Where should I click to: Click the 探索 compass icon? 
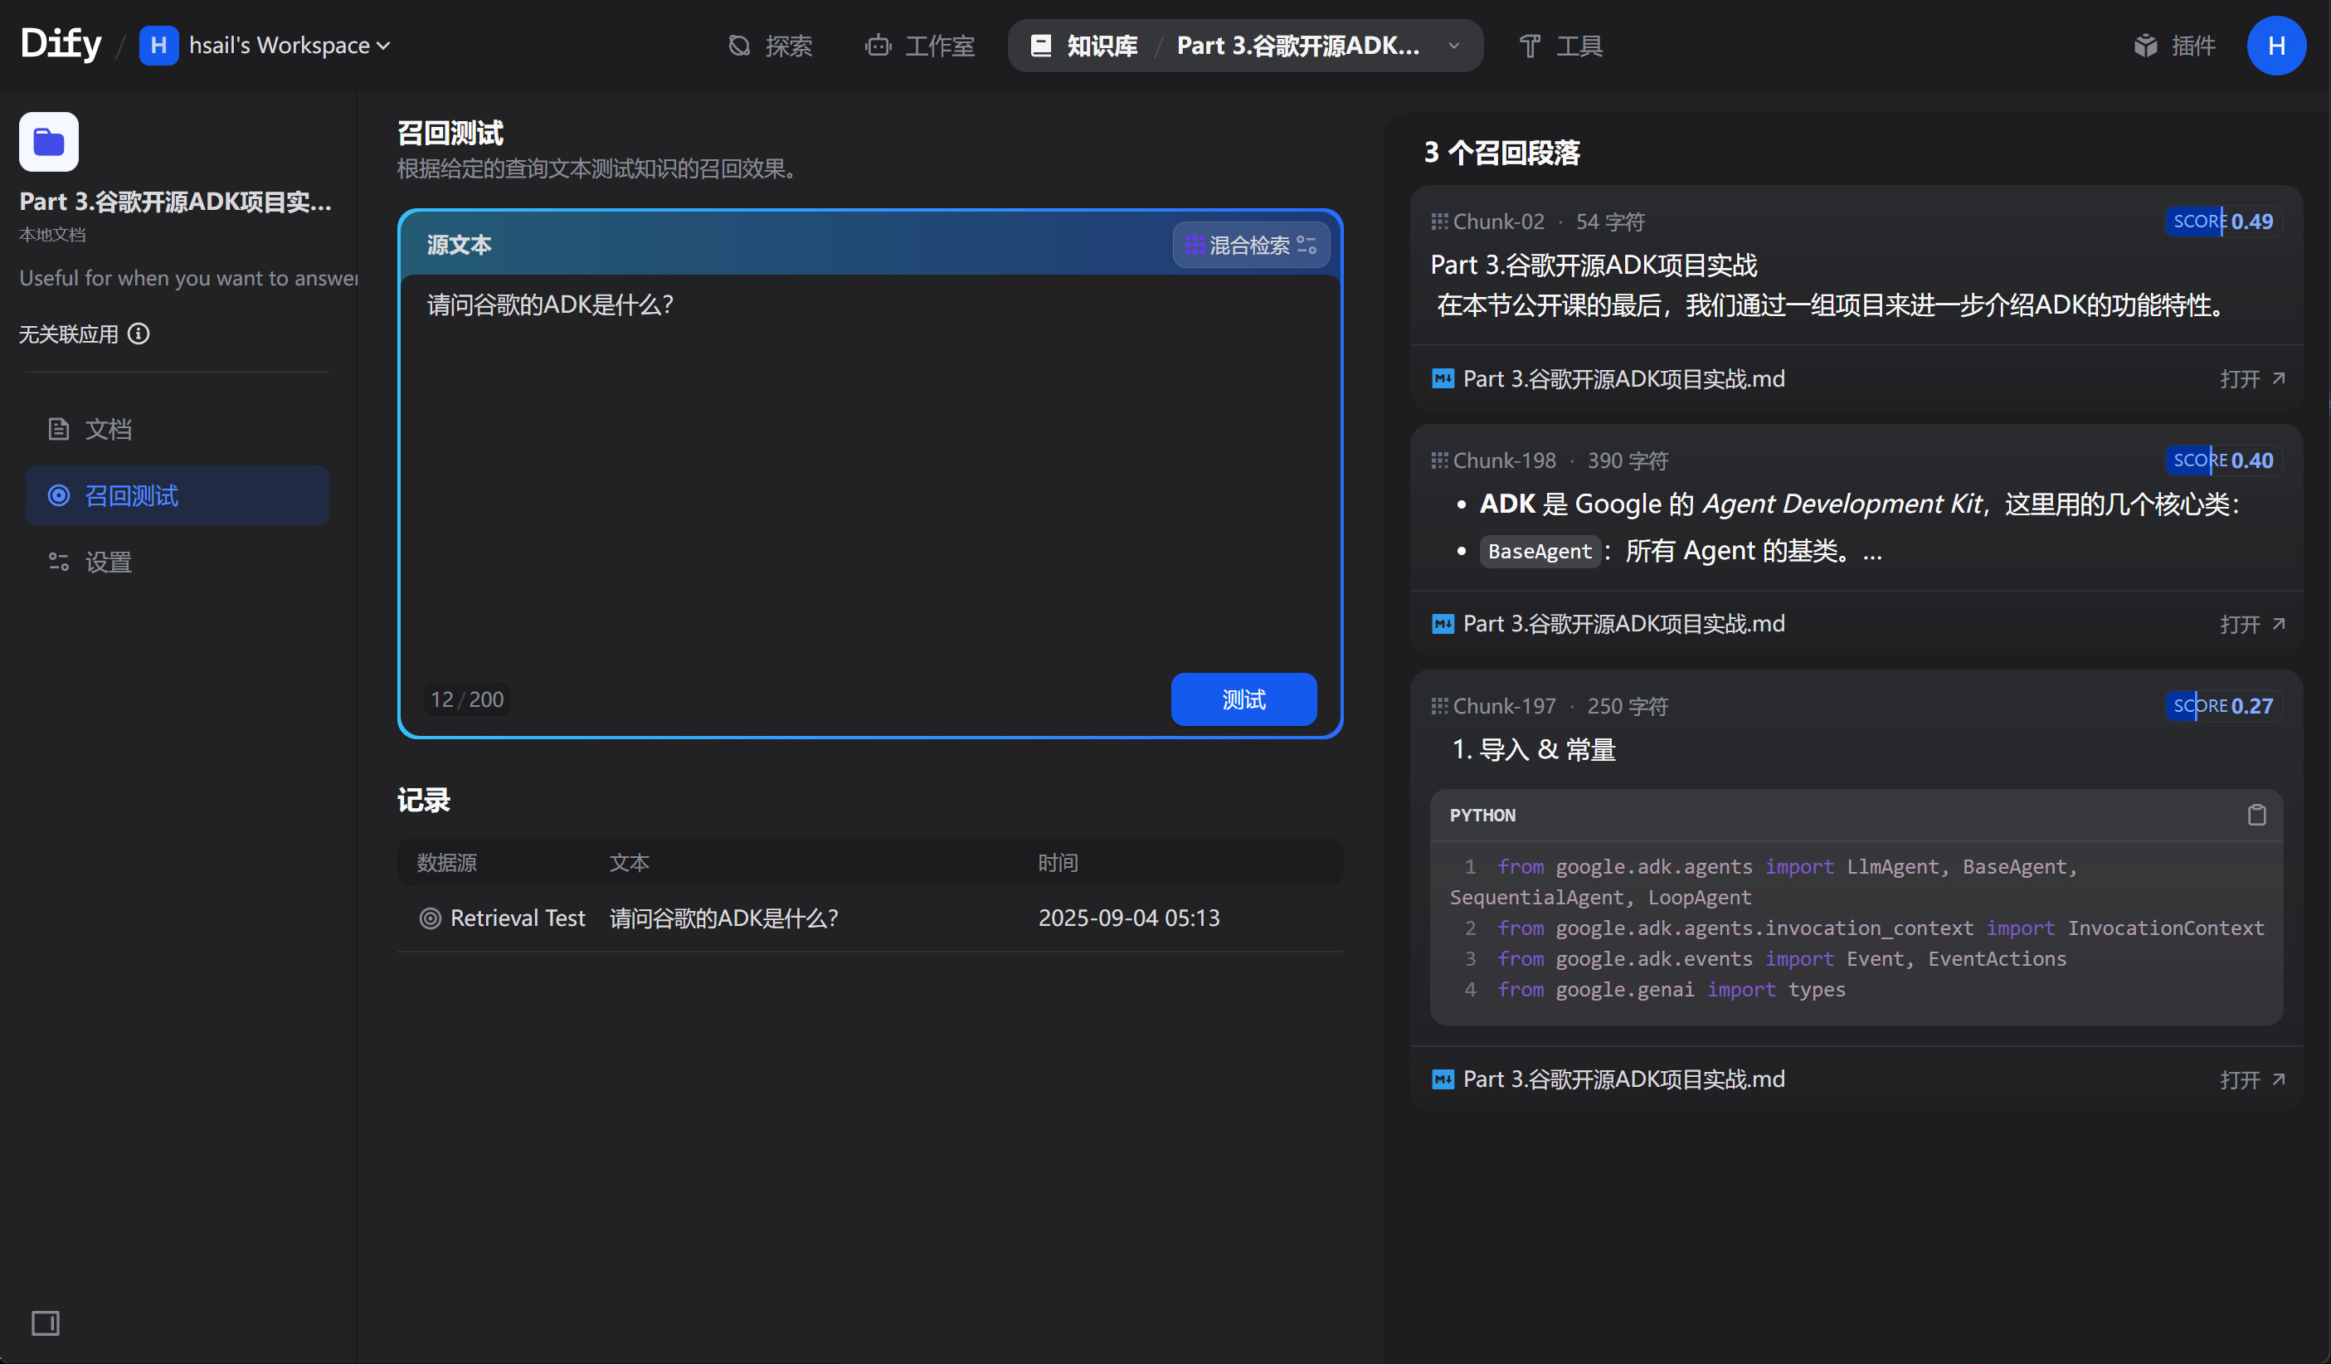(739, 46)
